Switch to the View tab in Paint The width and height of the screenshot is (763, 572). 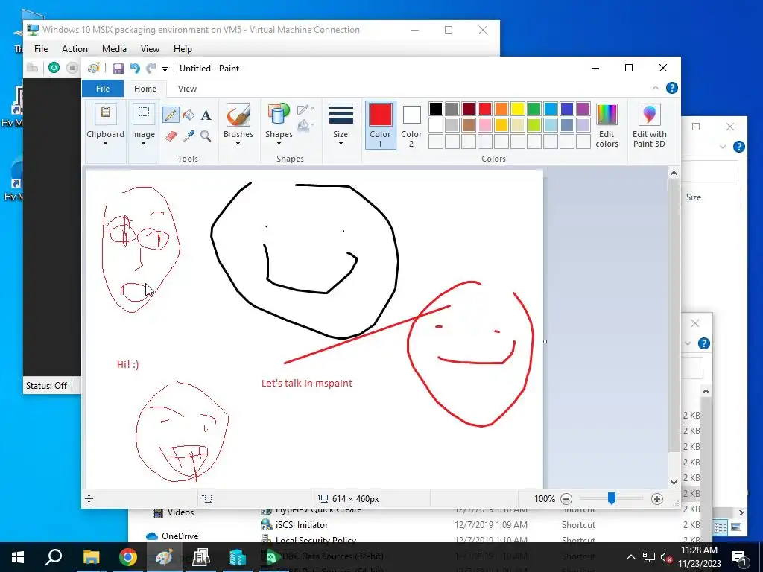[187, 89]
